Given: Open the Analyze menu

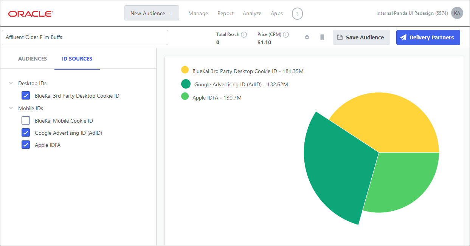Looking at the screenshot, I should tap(252, 13).
